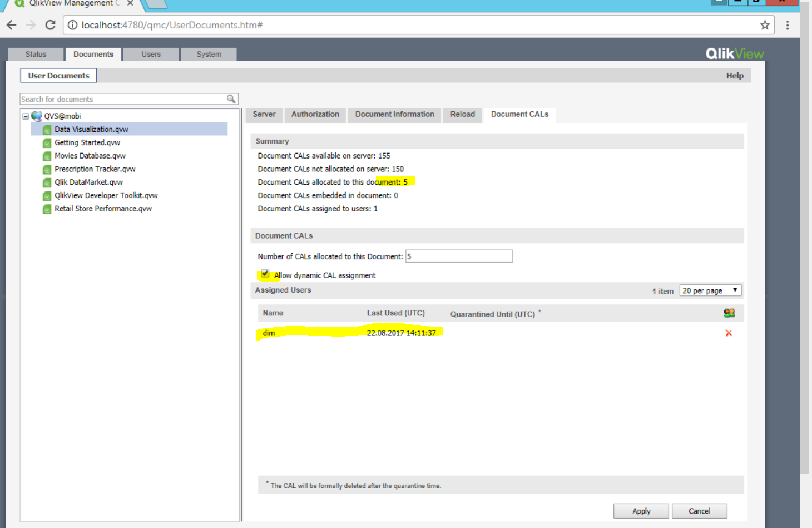This screenshot has height=528, width=812.
Task: Select Data Visualization.qvw in the tree
Action: click(91, 129)
